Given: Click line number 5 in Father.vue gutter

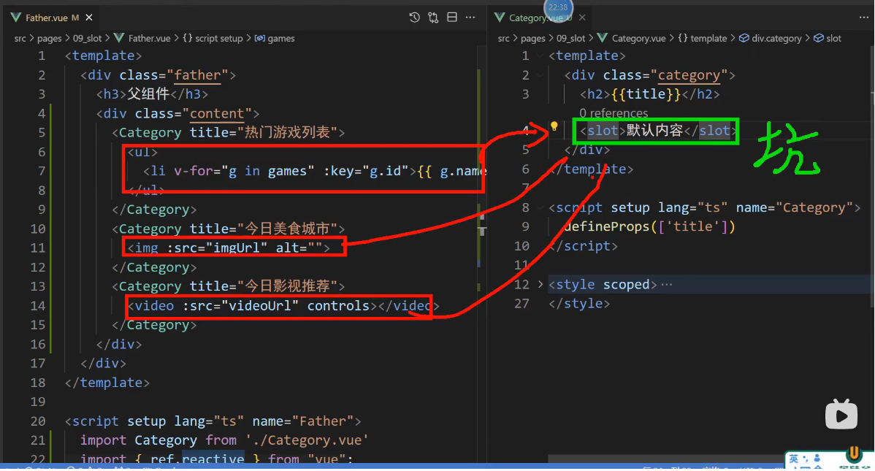Looking at the screenshot, I should pos(42,133).
